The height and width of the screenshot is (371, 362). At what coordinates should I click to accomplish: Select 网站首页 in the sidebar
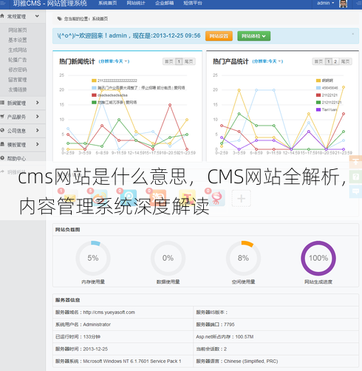tap(18, 30)
